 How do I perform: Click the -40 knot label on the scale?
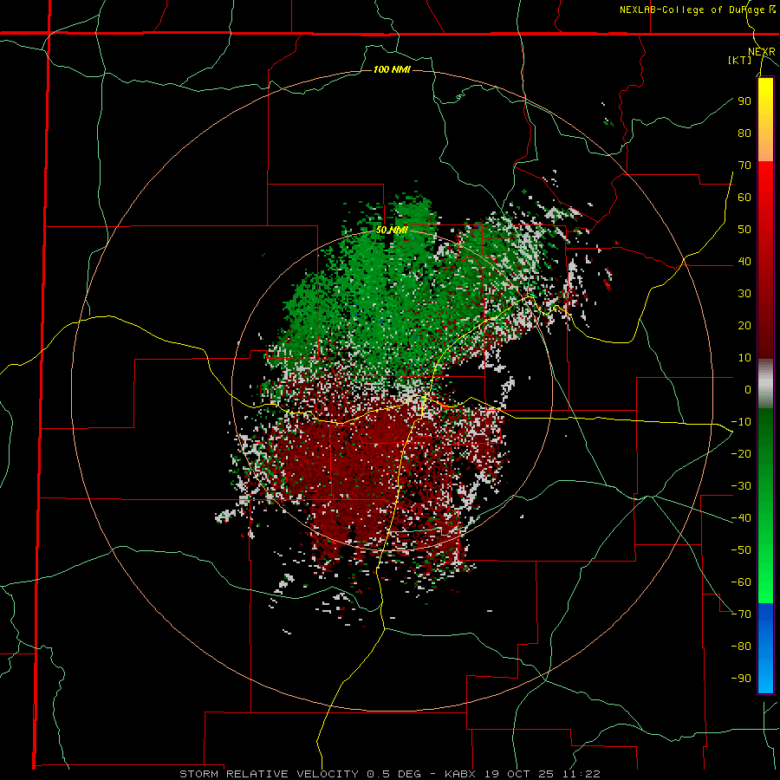741,518
